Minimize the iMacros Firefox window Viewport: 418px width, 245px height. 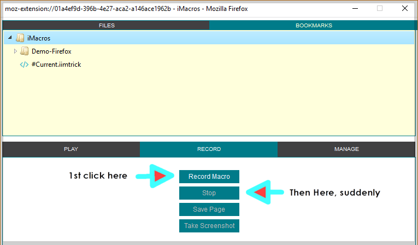355,9
